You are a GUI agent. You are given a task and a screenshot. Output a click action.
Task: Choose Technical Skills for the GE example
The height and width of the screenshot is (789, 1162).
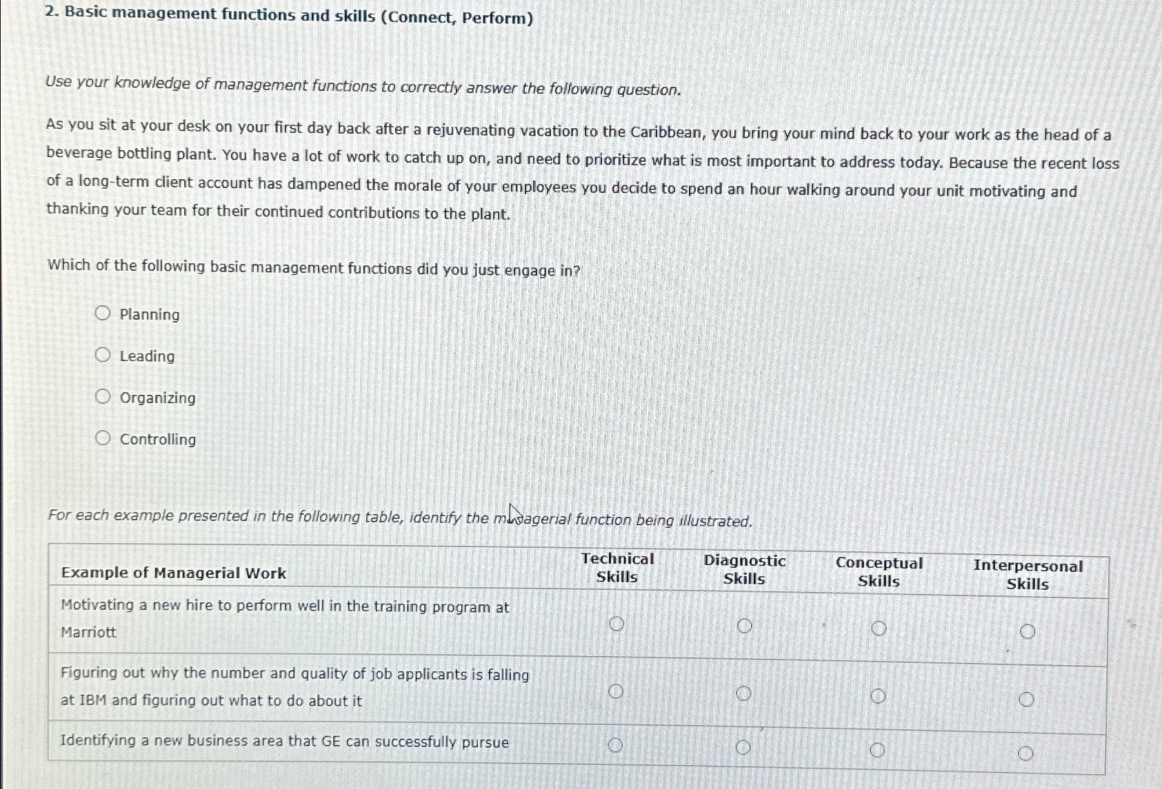(616, 744)
